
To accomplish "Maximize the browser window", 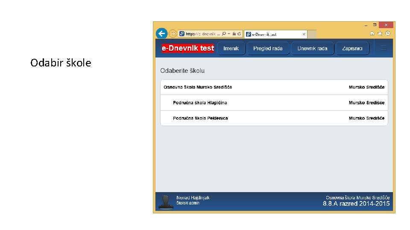I will coord(375,25).
